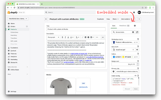Insert image in description editor
Viewport: 161px width, 100px height.
pos(86,37)
